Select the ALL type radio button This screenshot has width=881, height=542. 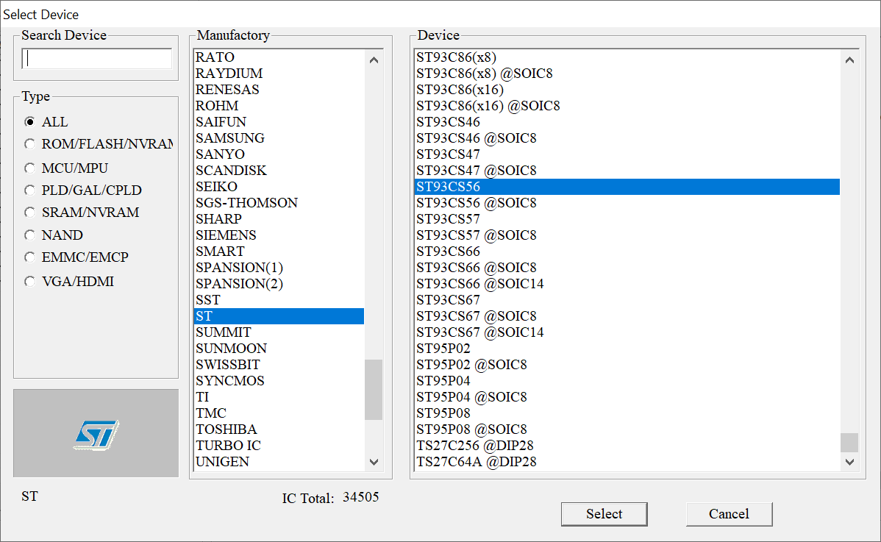pos(29,122)
